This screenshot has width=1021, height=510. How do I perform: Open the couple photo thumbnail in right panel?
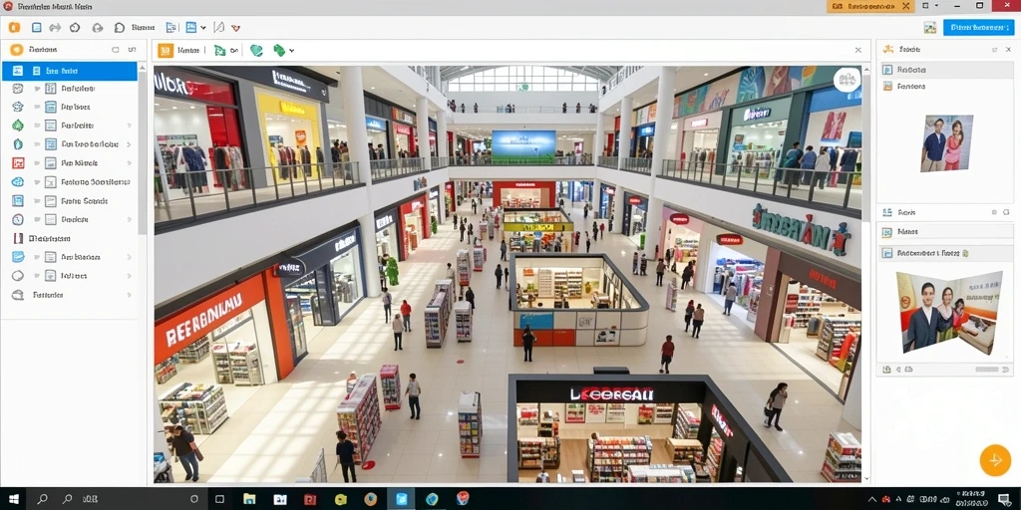(947, 143)
